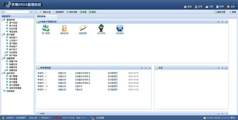Click the 伸缩 toggle in toolbar

(232, 12)
